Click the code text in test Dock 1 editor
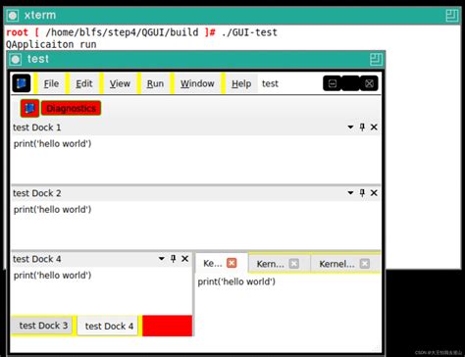This screenshot has width=465, height=357. pos(52,143)
